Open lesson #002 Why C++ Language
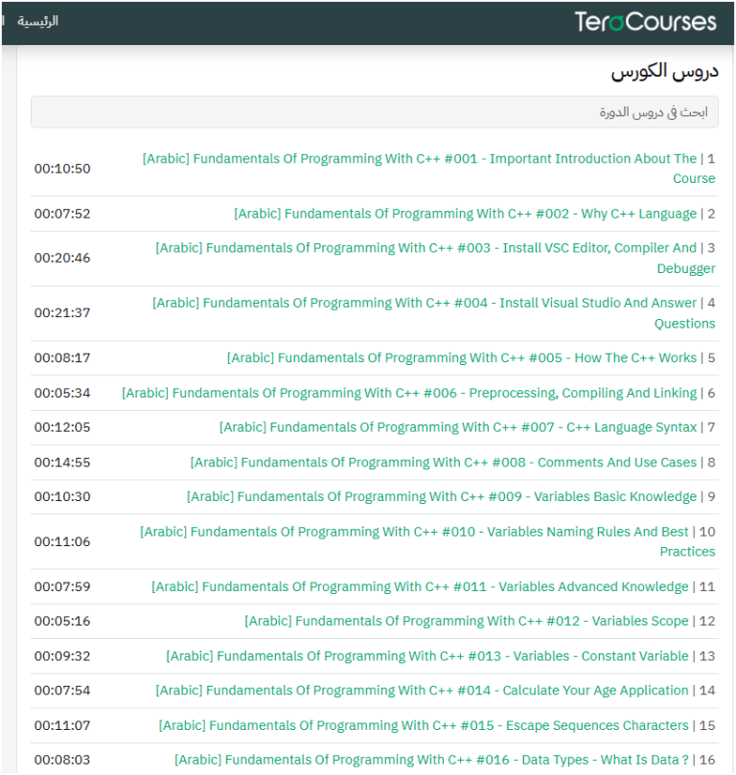The width and height of the screenshot is (736, 775). point(466,214)
